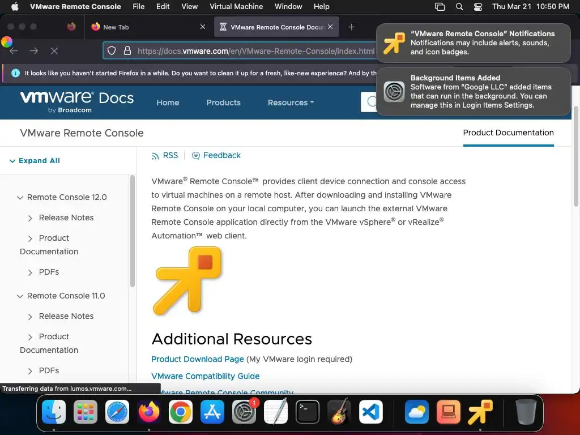This screenshot has width=580, height=435.
Task: Open the Weather app in the Dock
Action: click(416, 412)
